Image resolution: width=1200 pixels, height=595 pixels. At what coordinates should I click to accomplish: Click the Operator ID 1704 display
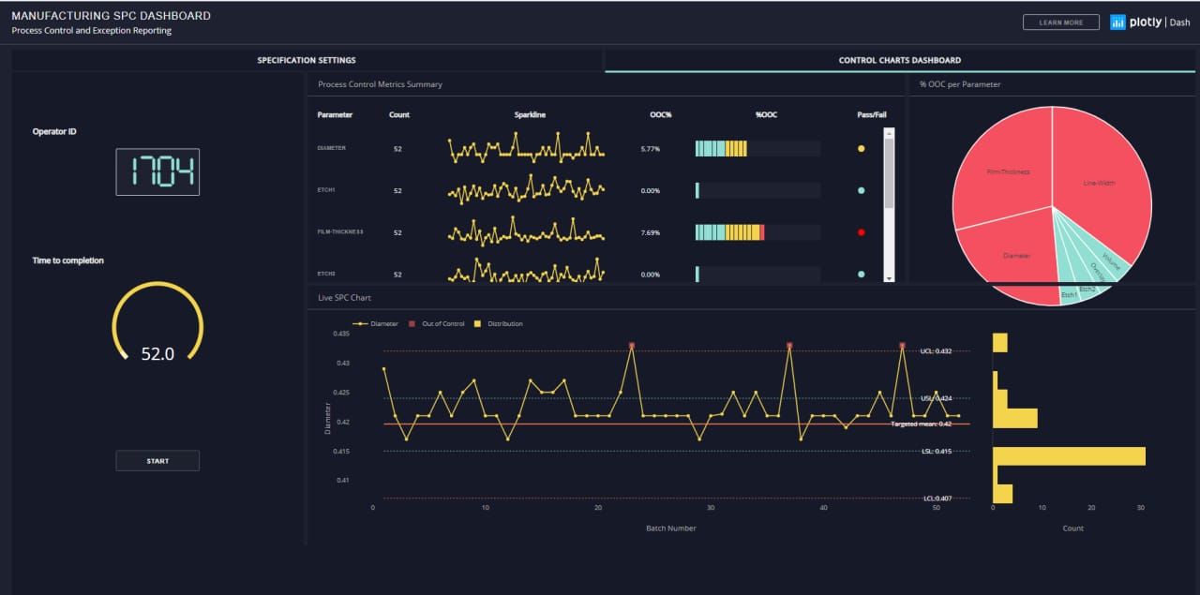pos(157,171)
